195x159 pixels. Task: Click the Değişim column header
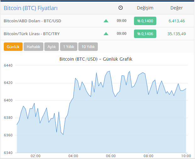click(145, 8)
